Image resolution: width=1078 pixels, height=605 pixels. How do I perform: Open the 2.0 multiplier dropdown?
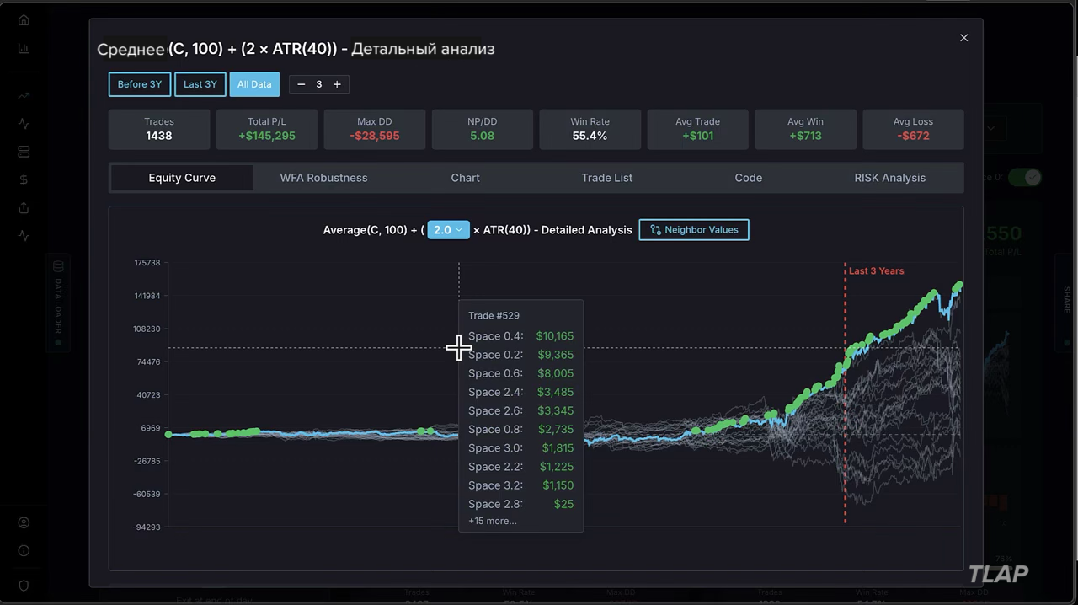(x=448, y=230)
